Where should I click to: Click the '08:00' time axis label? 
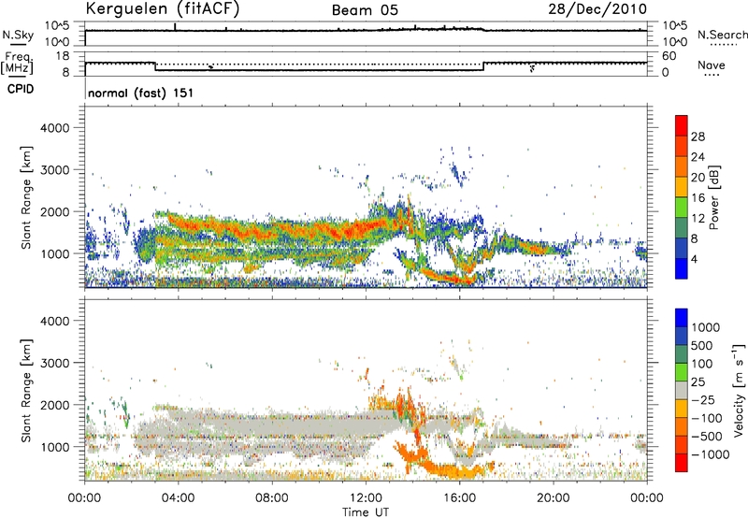[x=272, y=498]
